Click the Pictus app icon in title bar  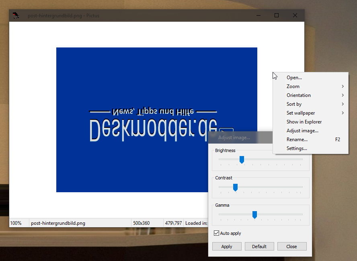pyautogui.click(x=16, y=16)
